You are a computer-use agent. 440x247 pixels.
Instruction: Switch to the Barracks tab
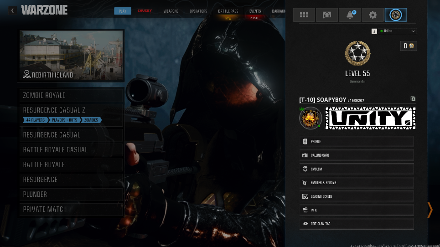[279, 11]
